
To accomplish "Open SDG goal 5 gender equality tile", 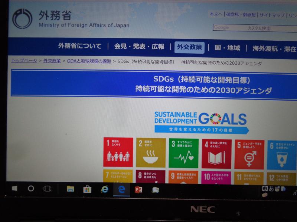I will 249,154.
